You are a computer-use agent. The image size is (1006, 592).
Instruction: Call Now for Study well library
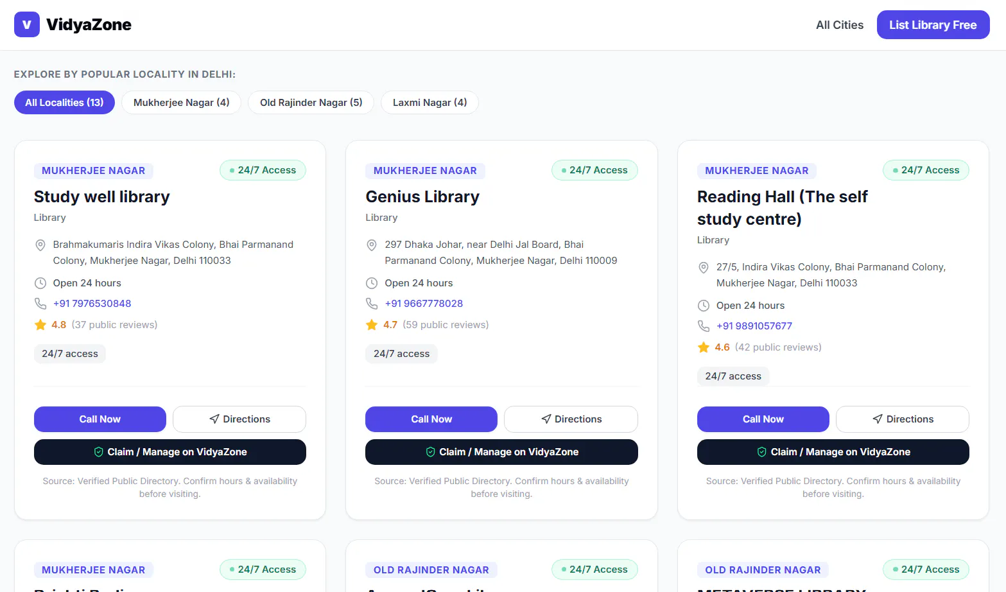point(100,419)
